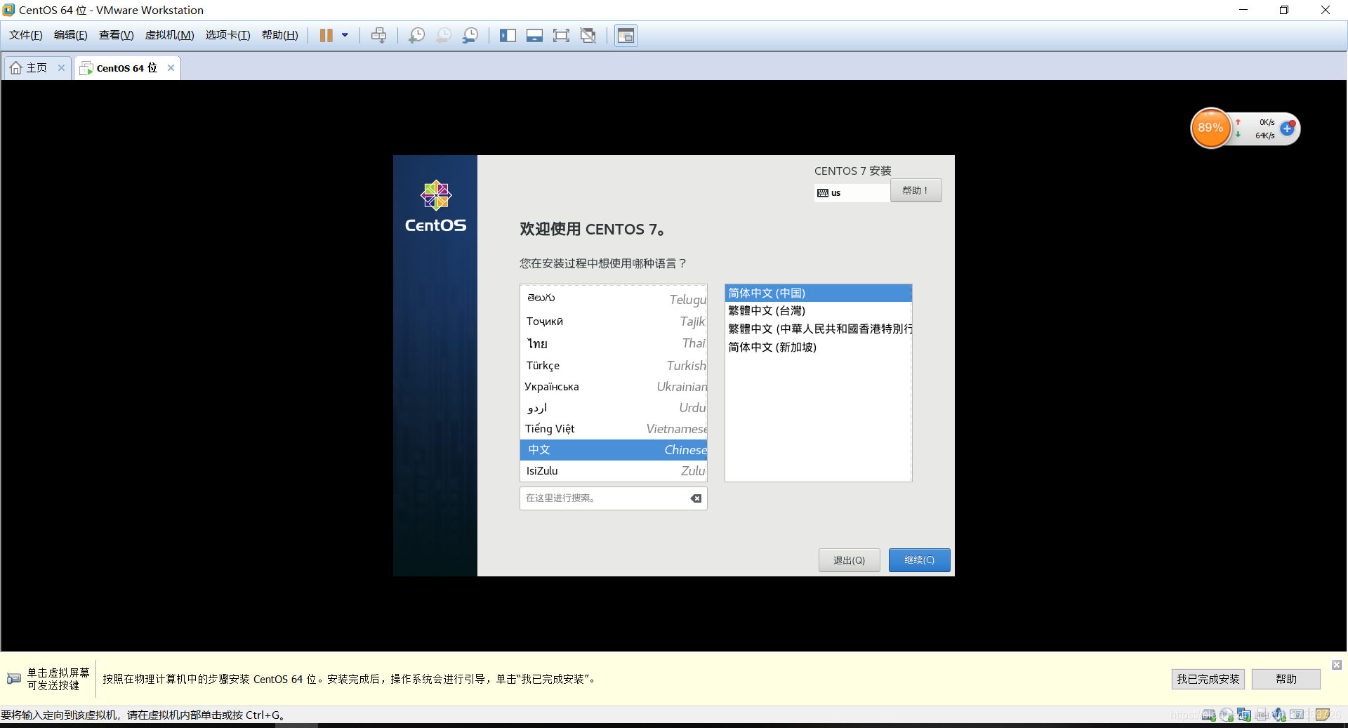
Task: Enter full screen mode icon
Action: point(561,35)
